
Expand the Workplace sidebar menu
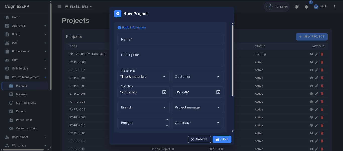pyautogui.click(x=25, y=145)
